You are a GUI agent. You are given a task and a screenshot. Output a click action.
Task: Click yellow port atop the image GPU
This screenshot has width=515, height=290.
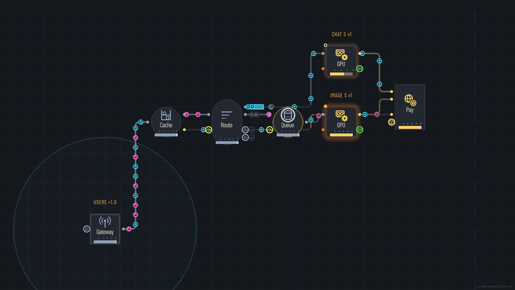click(x=326, y=106)
